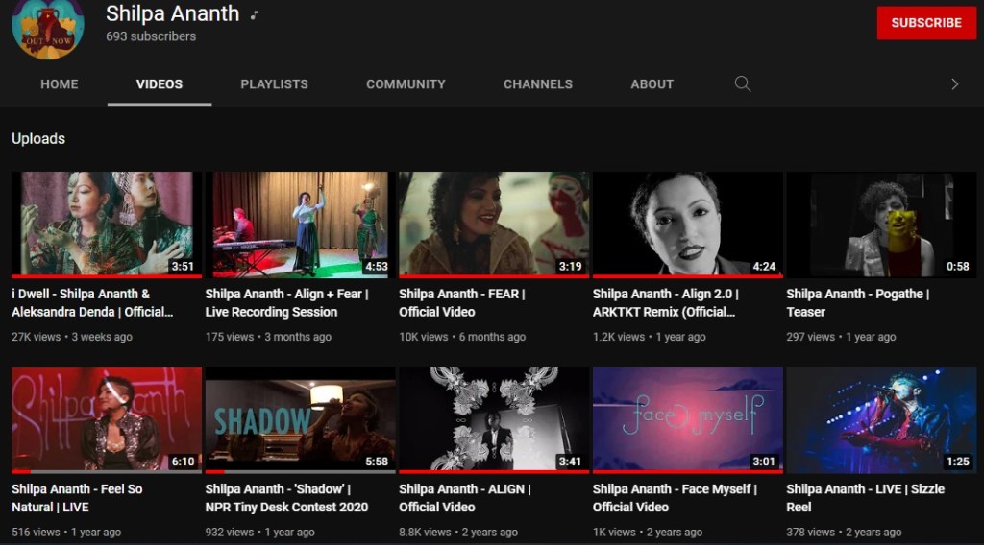Viewport: 984px width, 545px height.
Task: Subscribe to the Shilpa Ananth channel
Action: (925, 23)
